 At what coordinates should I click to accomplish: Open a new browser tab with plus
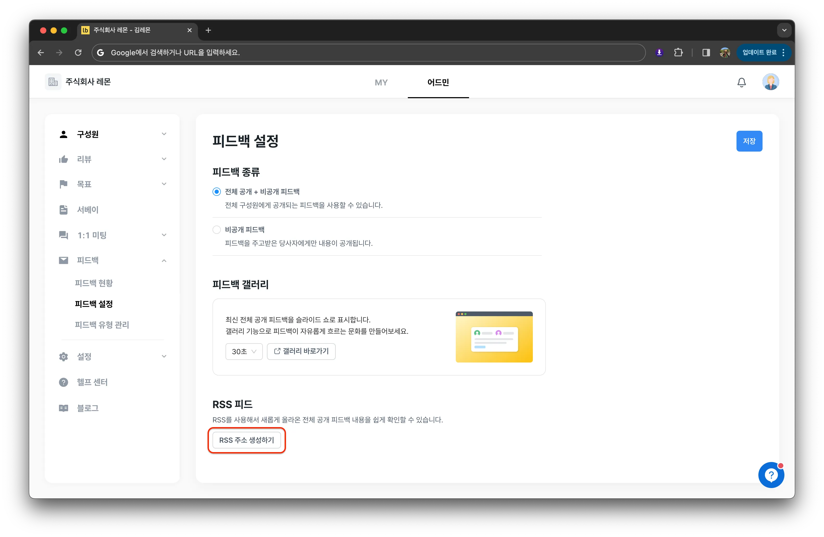click(x=208, y=30)
